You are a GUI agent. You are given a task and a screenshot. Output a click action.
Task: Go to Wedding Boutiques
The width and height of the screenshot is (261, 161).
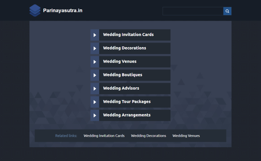point(122,75)
